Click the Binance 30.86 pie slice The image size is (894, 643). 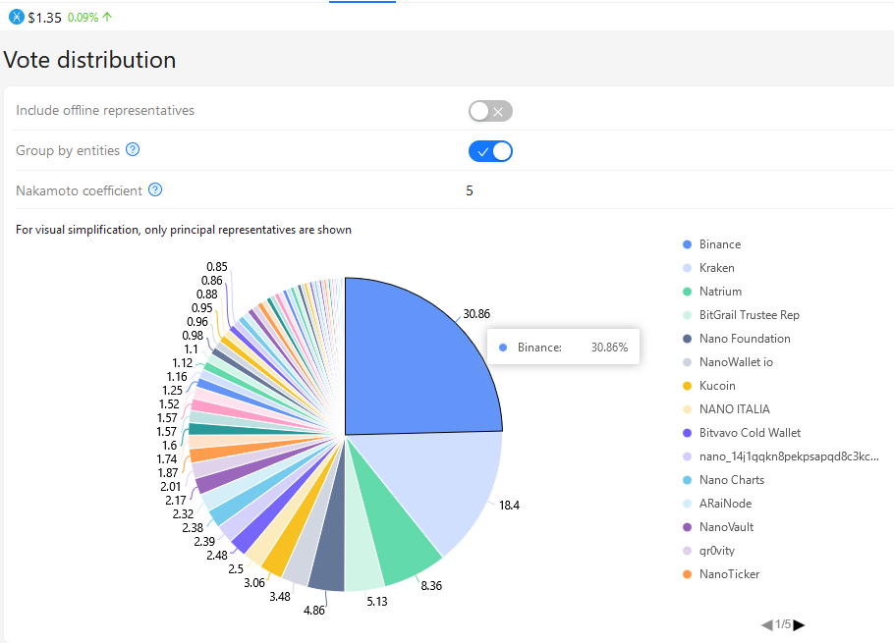tap(411, 370)
